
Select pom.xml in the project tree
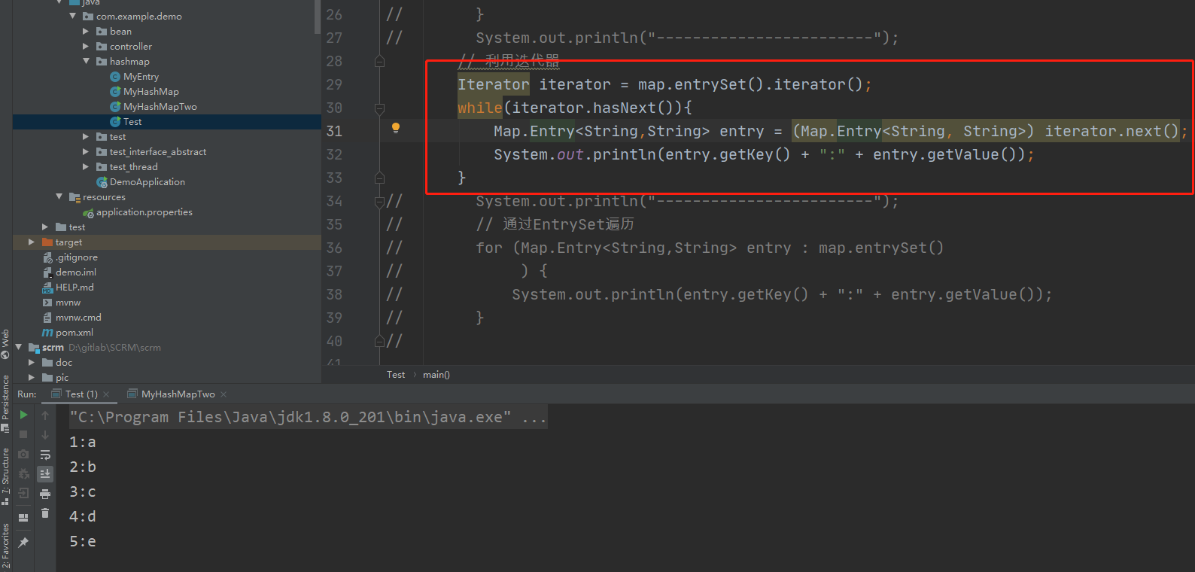pos(68,333)
